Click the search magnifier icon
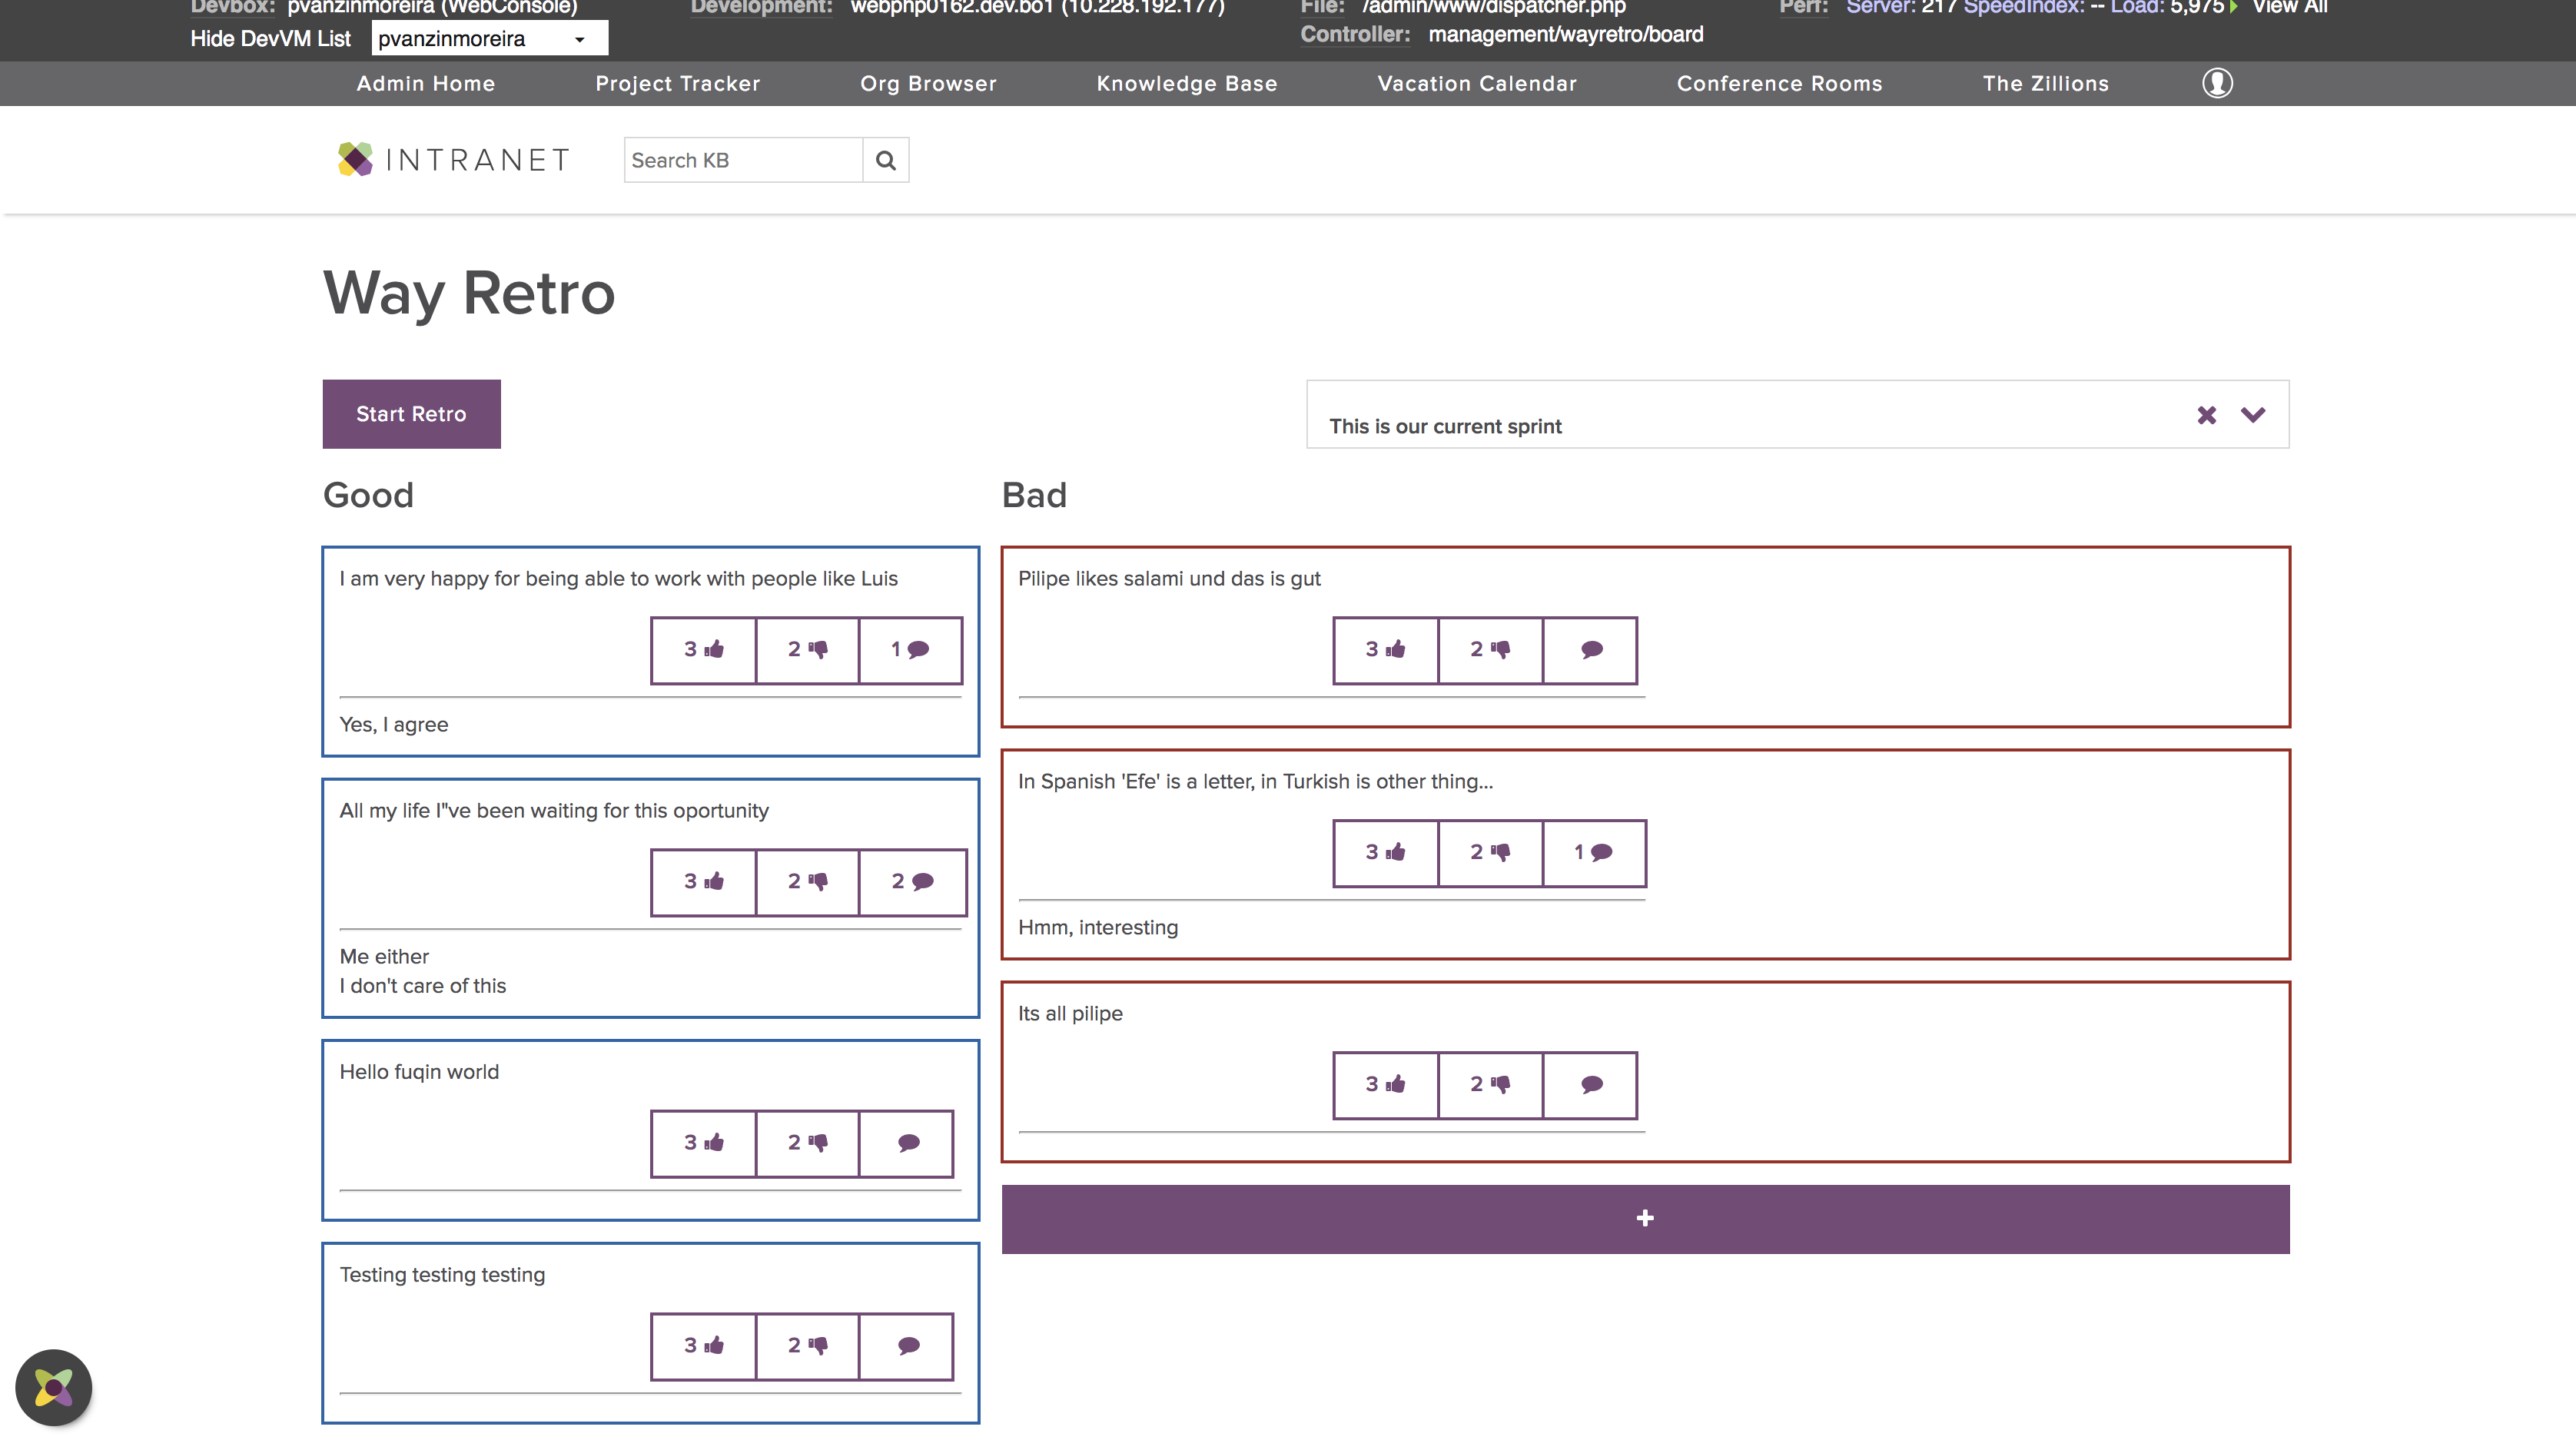This screenshot has width=2576, height=1440. [x=885, y=160]
